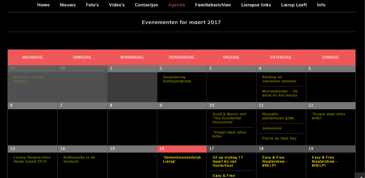Screen dimensions: 365x178
Task: Open the Pierre du Vain Day event
Action: point(279,138)
